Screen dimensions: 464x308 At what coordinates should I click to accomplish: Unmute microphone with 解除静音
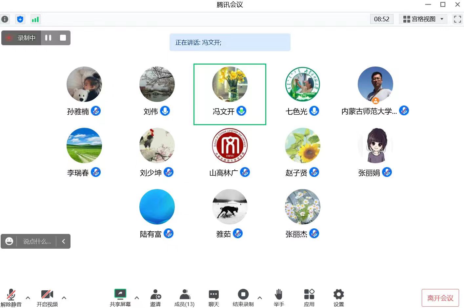[x=11, y=298]
